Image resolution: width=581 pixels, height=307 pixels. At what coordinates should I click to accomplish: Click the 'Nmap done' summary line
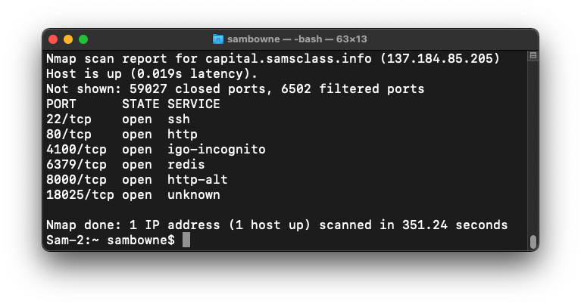tap(276, 225)
